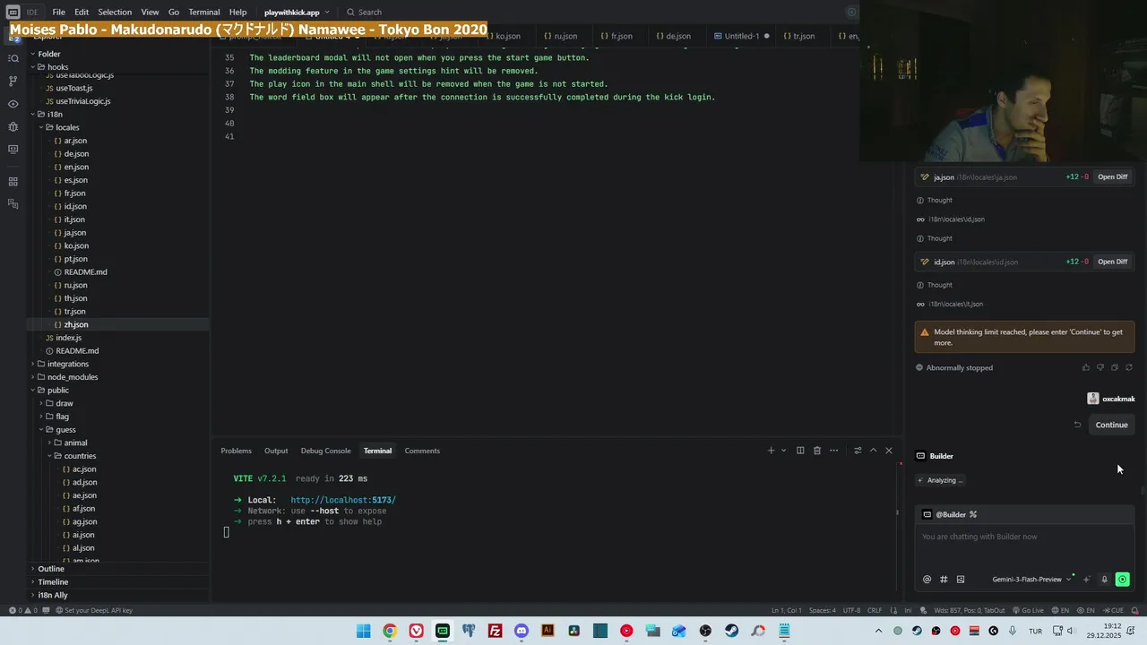This screenshot has width=1147, height=645.
Task: Open the terminal launch profile dropdown arrow
Action: point(783,451)
